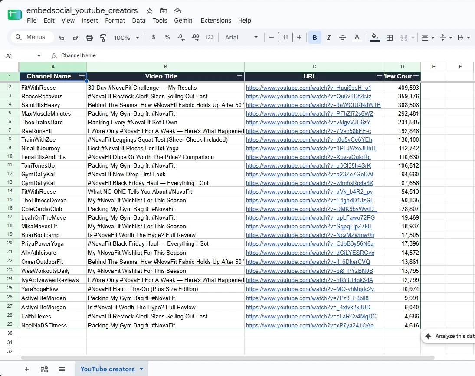Viewport: 475px width, 376px height.
Task: Open the File menu
Action: [32, 20]
